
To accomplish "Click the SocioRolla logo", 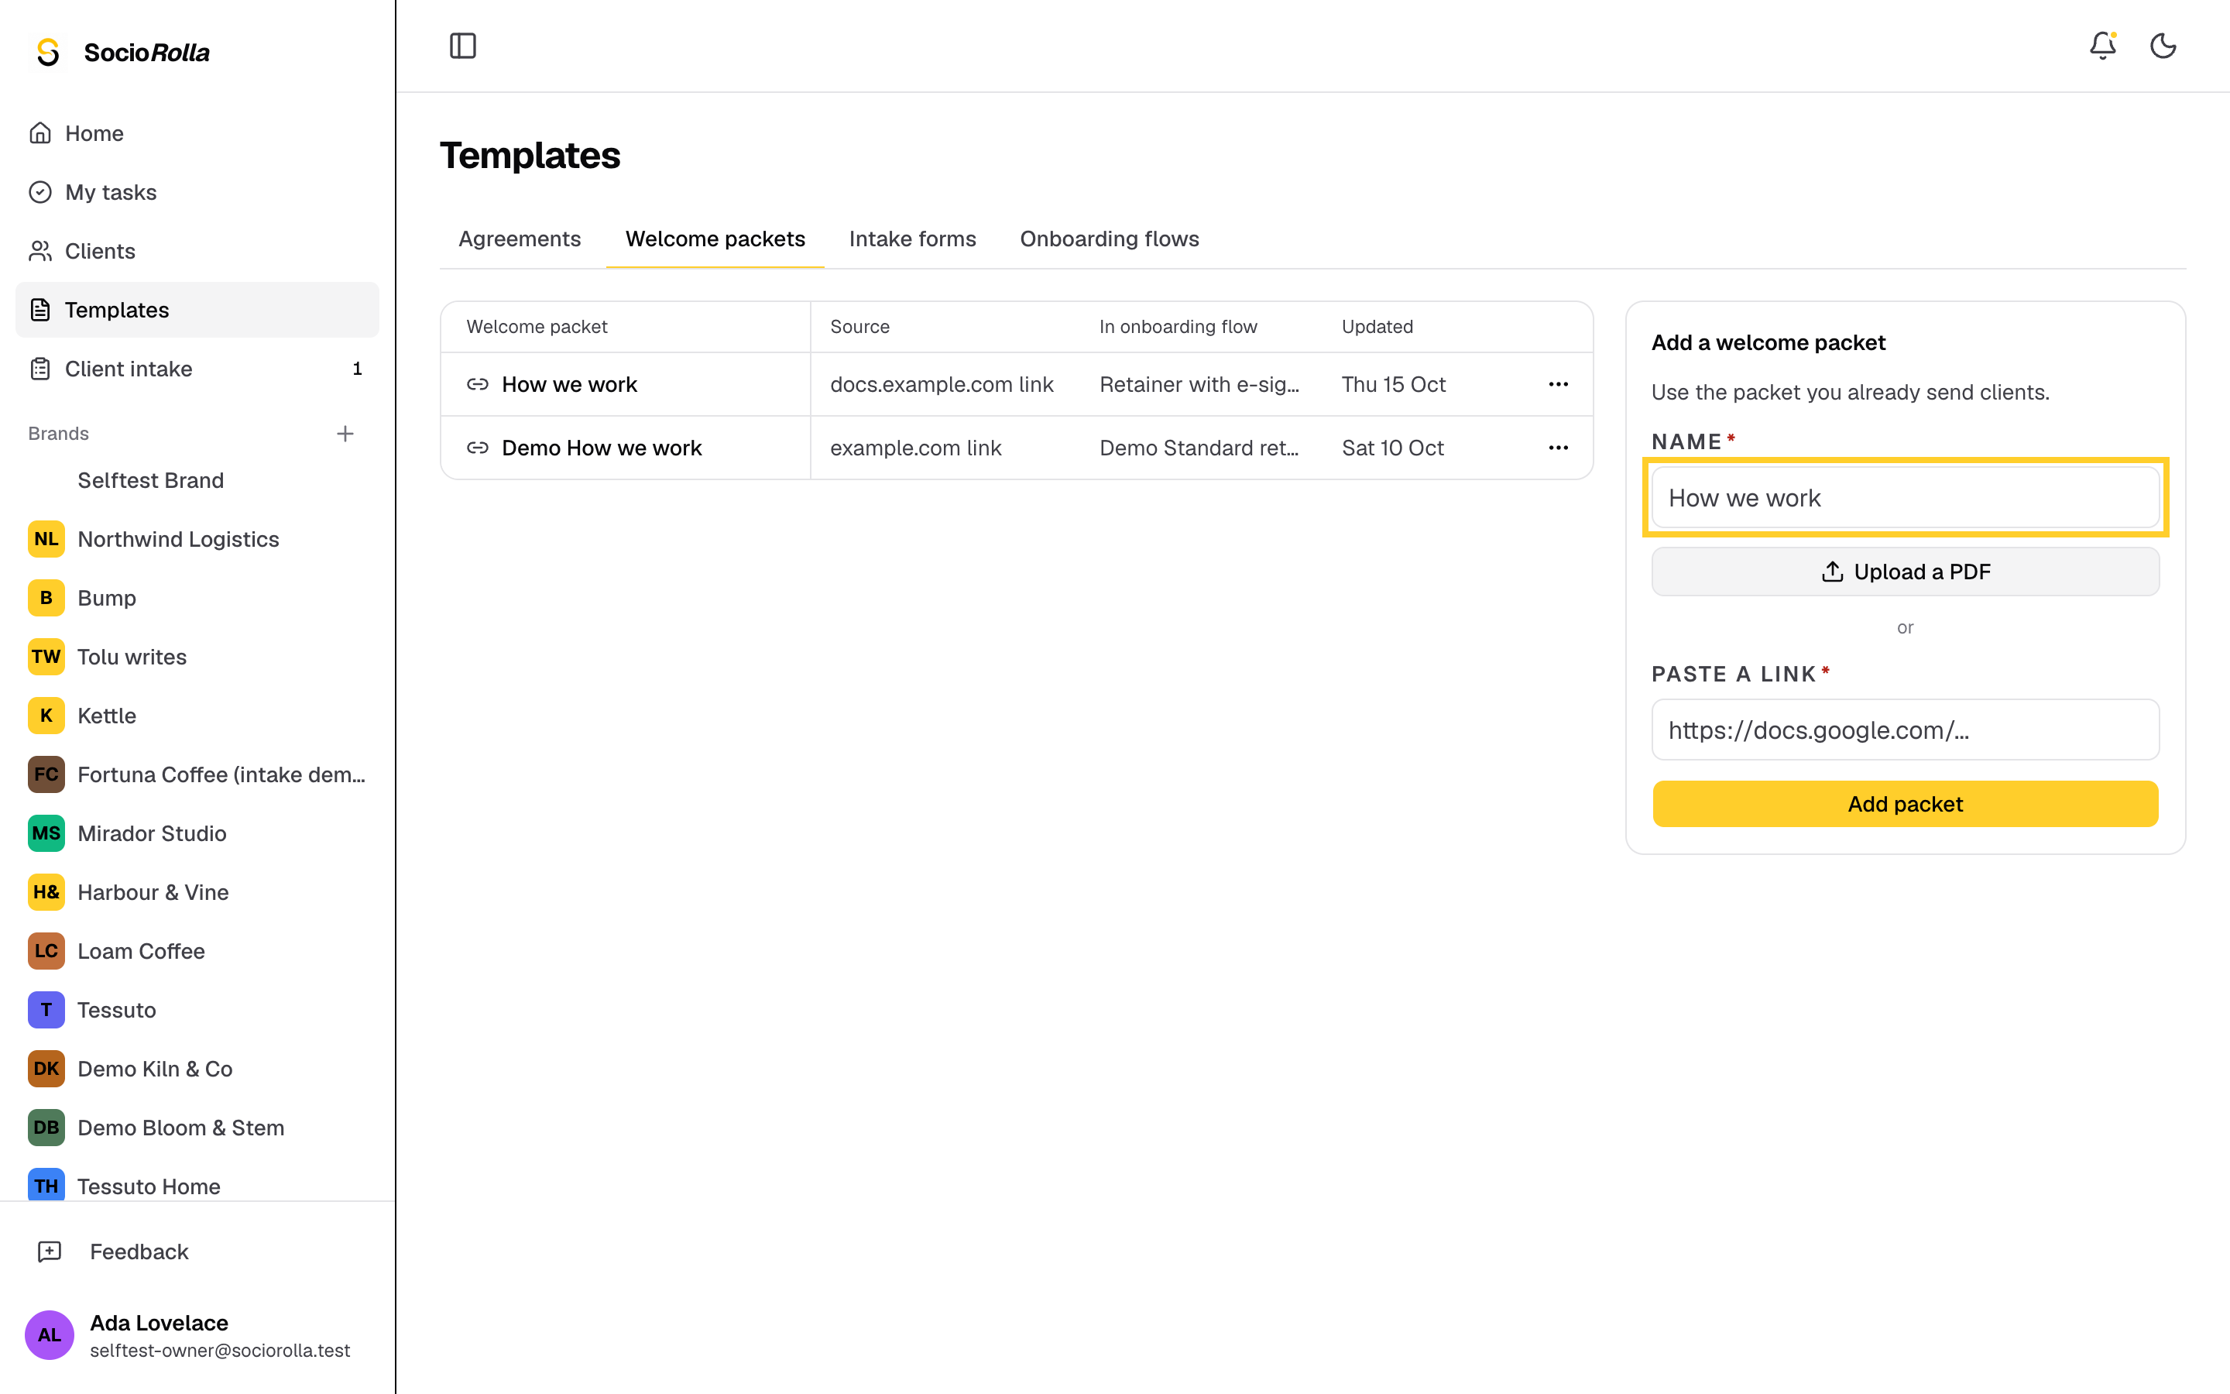I will [122, 53].
